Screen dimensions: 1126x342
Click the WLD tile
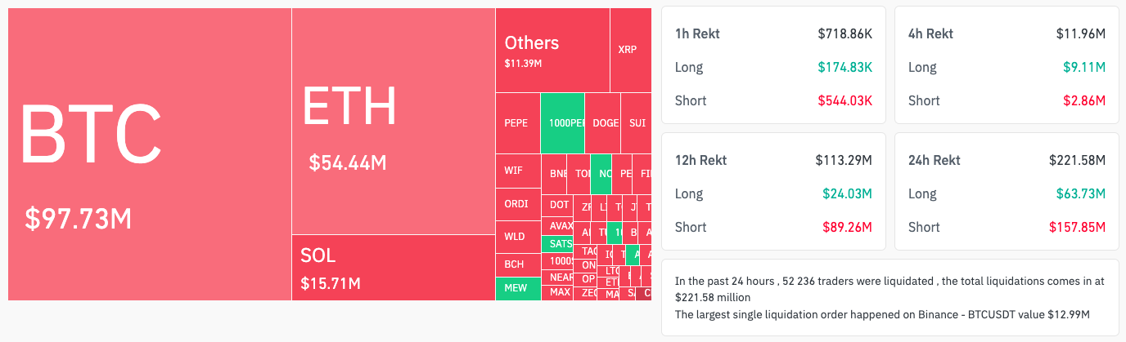pyautogui.click(x=517, y=237)
